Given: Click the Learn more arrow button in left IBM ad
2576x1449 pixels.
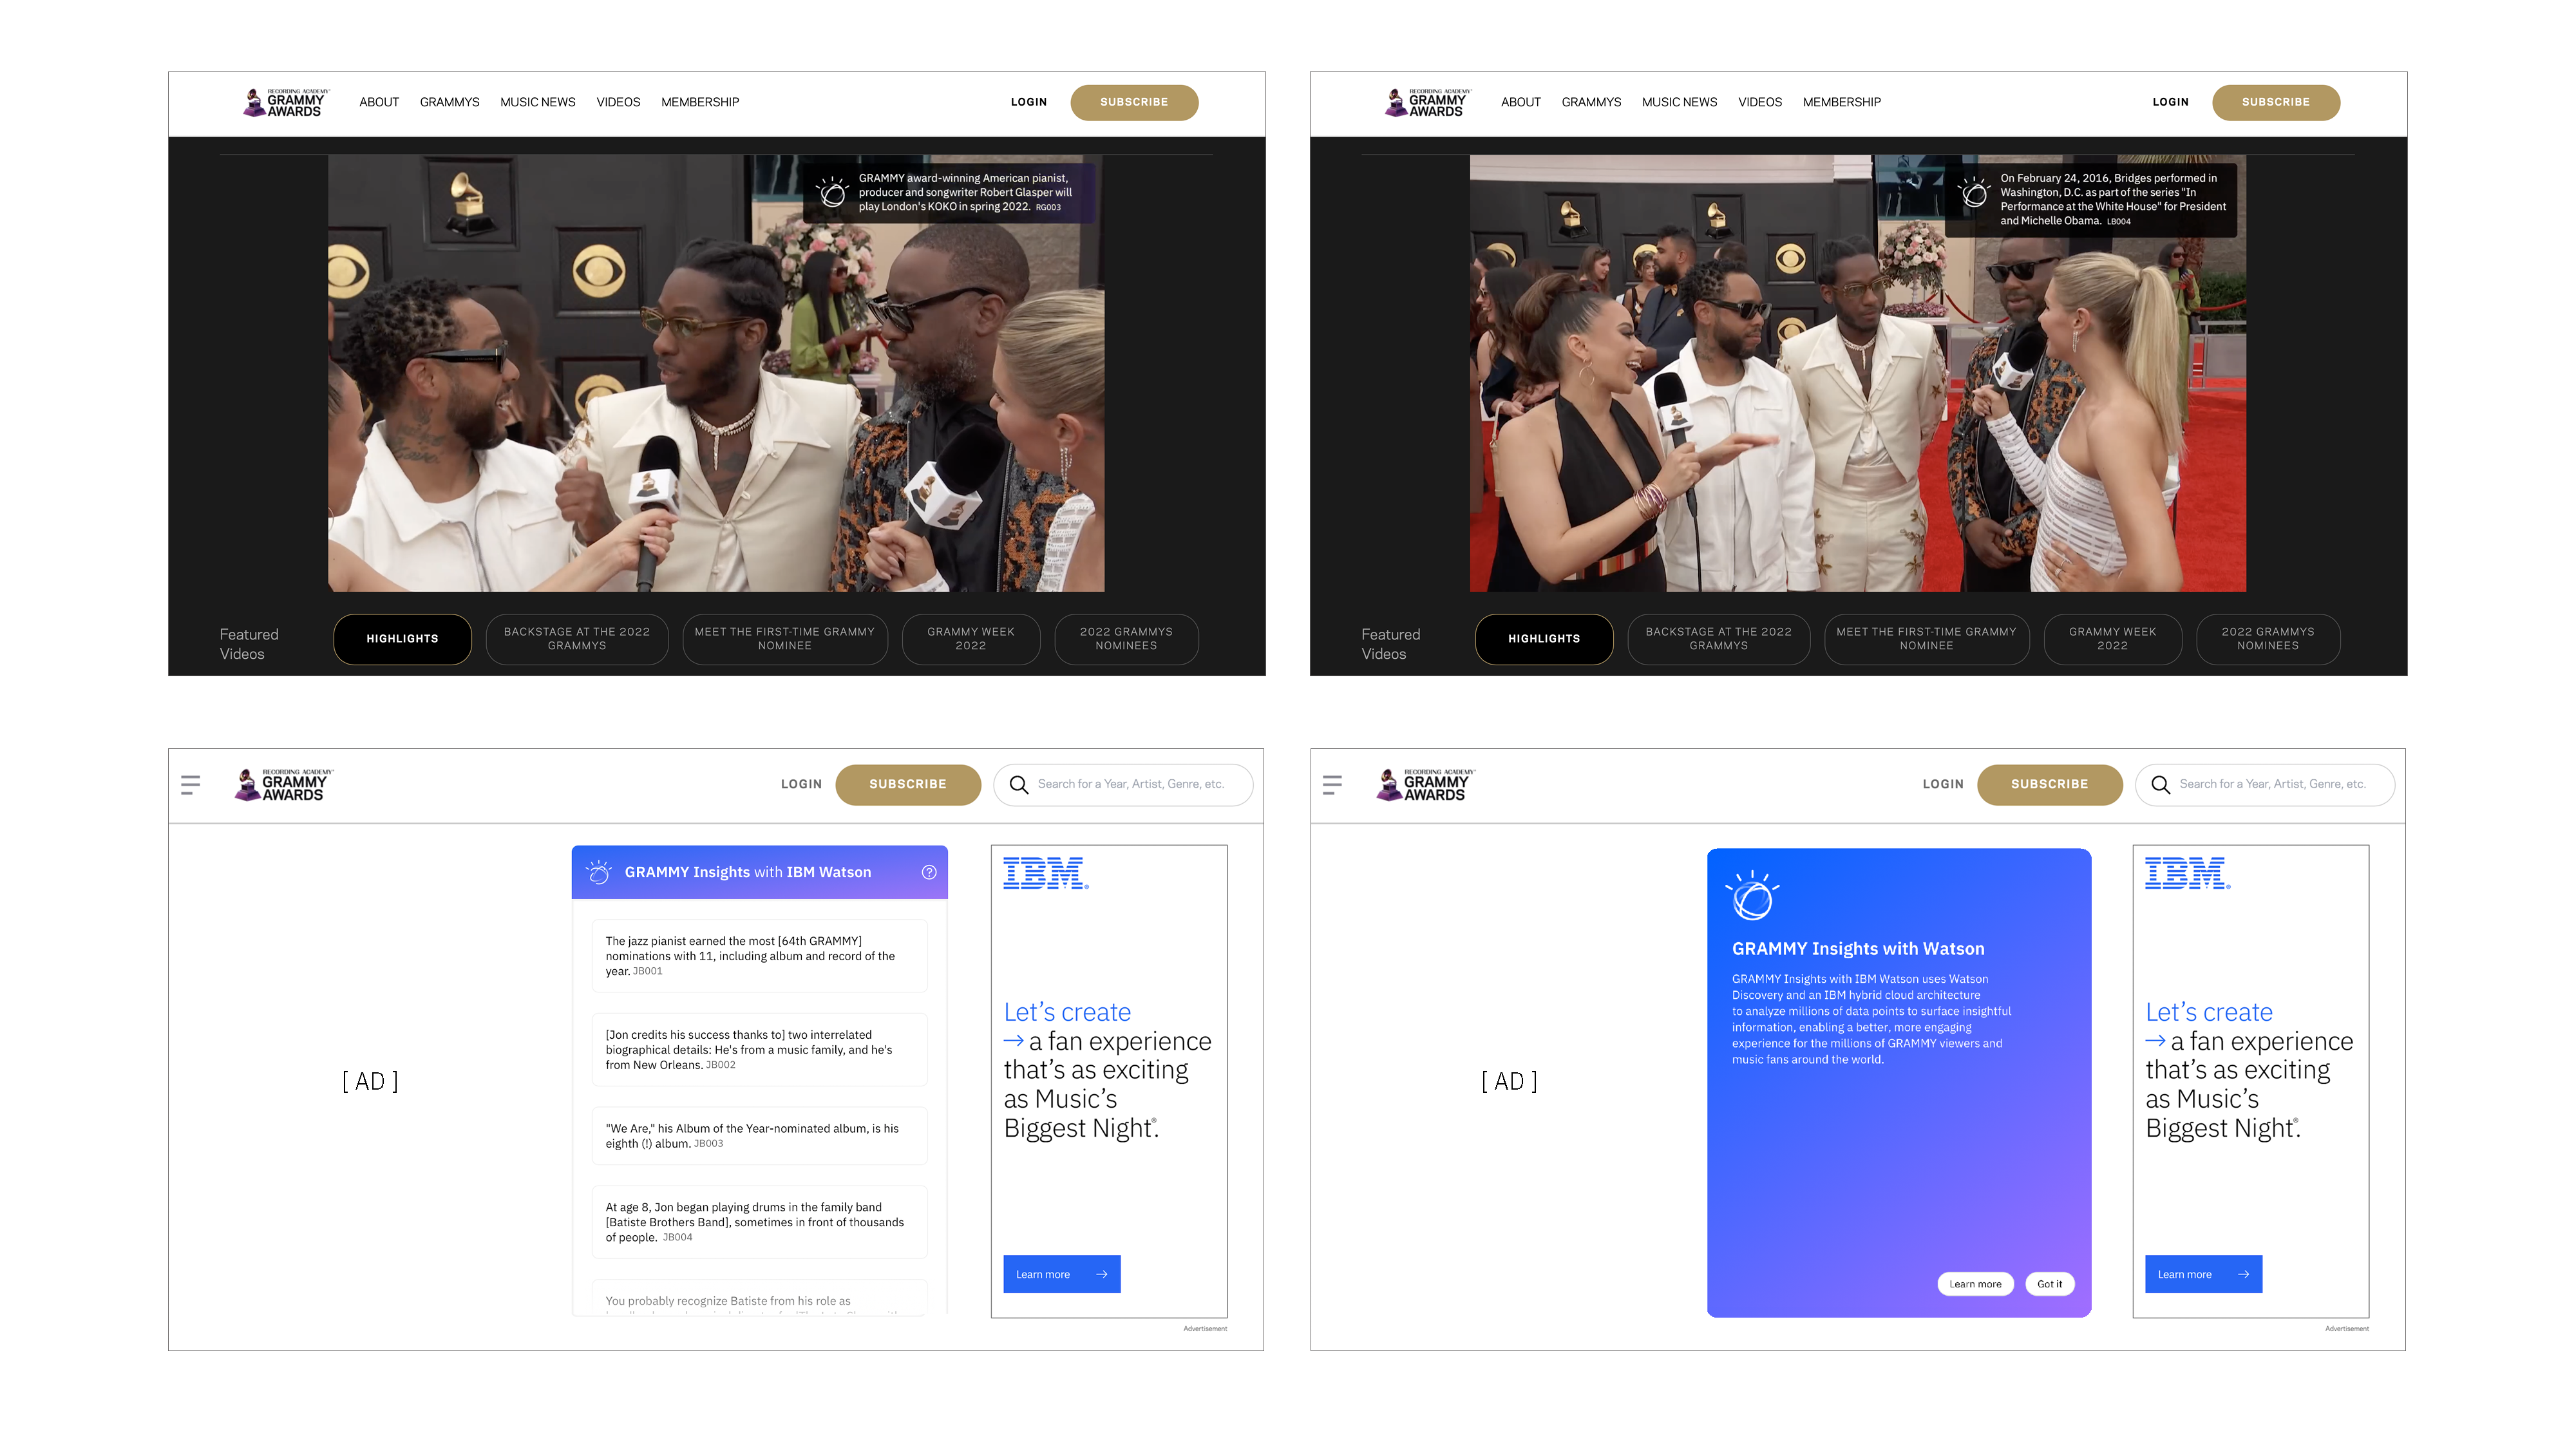Looking at the screenshot, I should pyautogui.click(x=1061, y=1274).
